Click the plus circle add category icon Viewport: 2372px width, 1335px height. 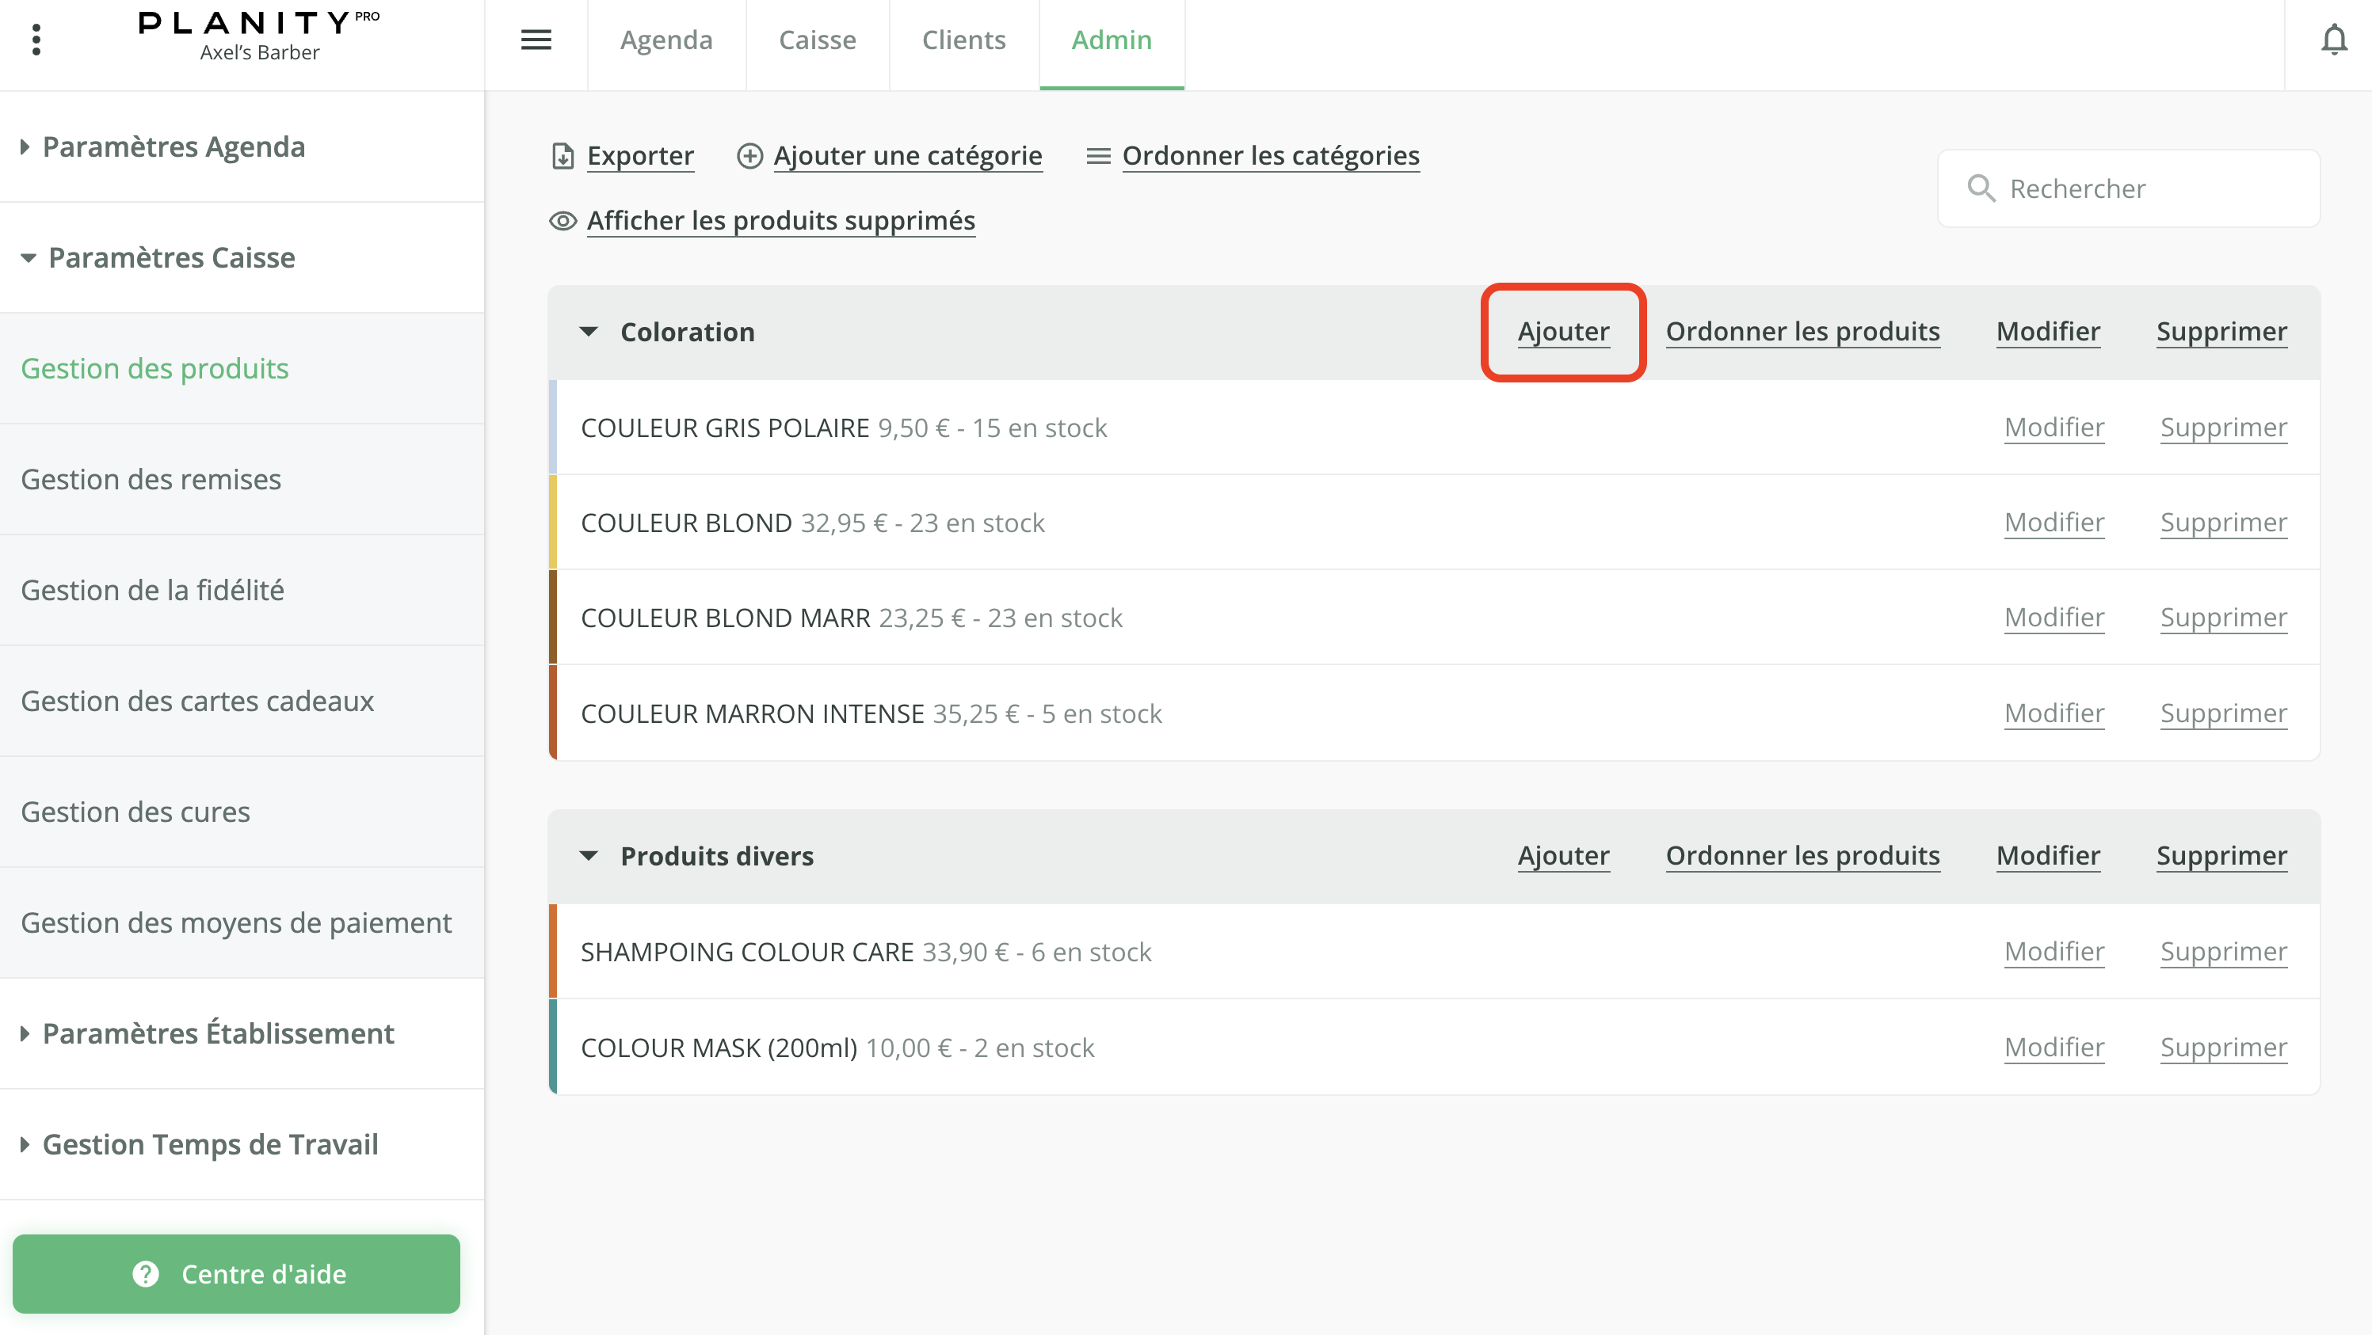tap(749, 157)
